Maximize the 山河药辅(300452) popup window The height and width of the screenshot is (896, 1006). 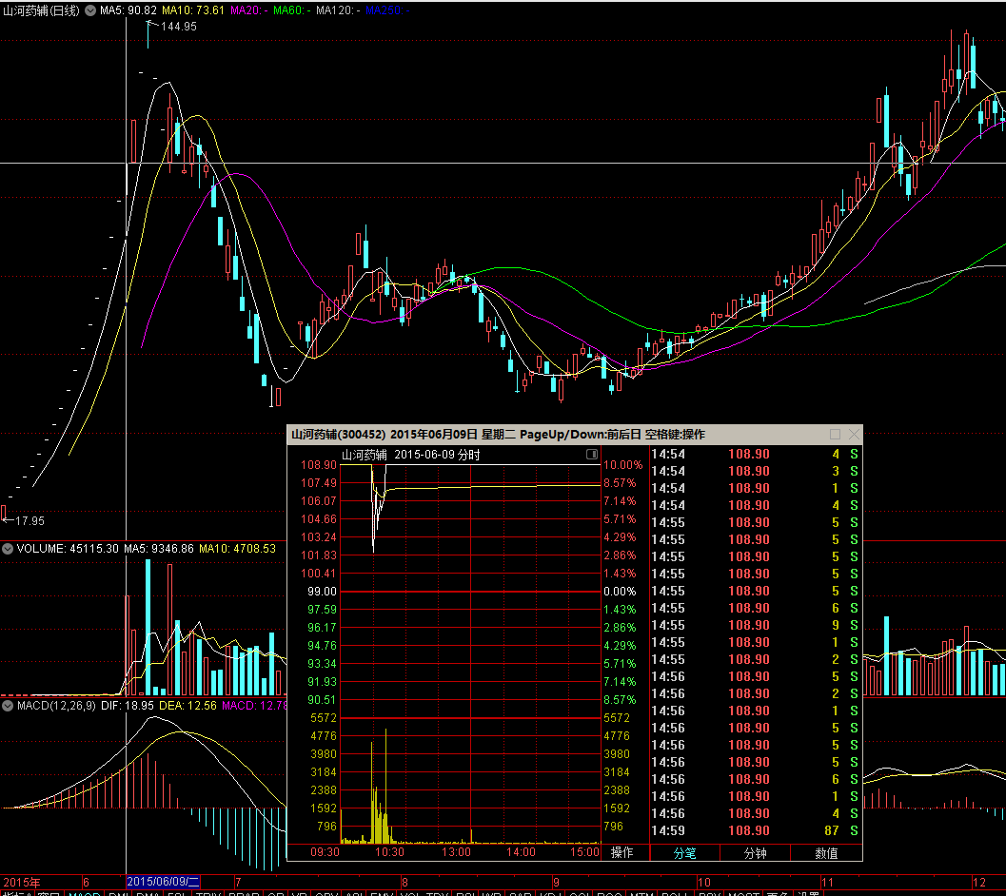pos(836,434)
